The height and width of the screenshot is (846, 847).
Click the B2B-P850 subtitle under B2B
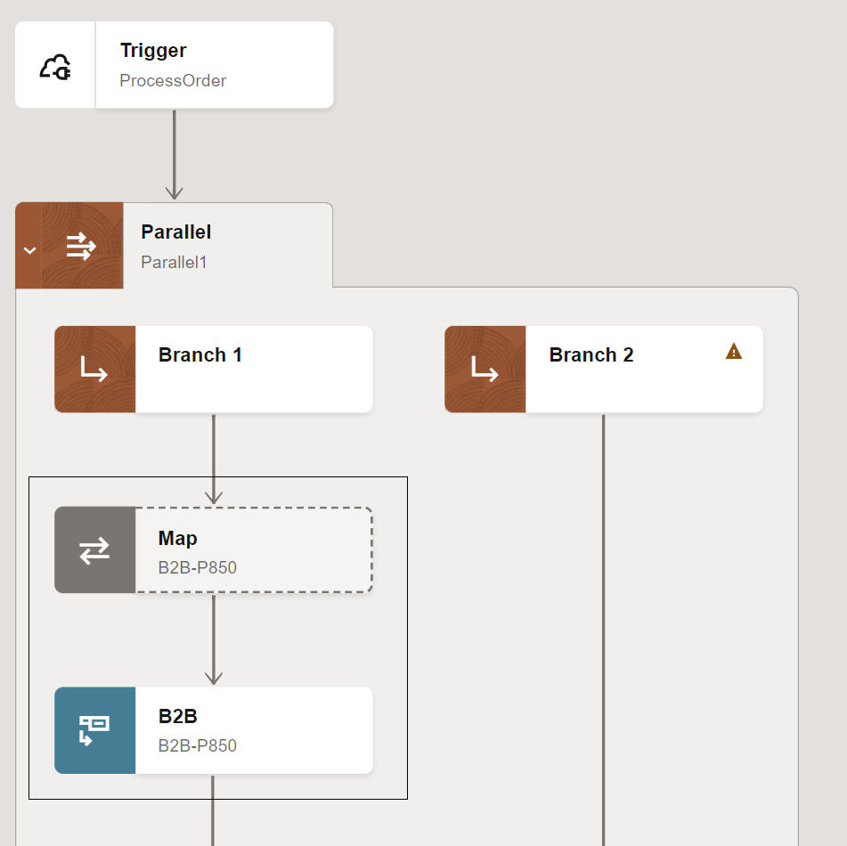click(x=197, y=746)
